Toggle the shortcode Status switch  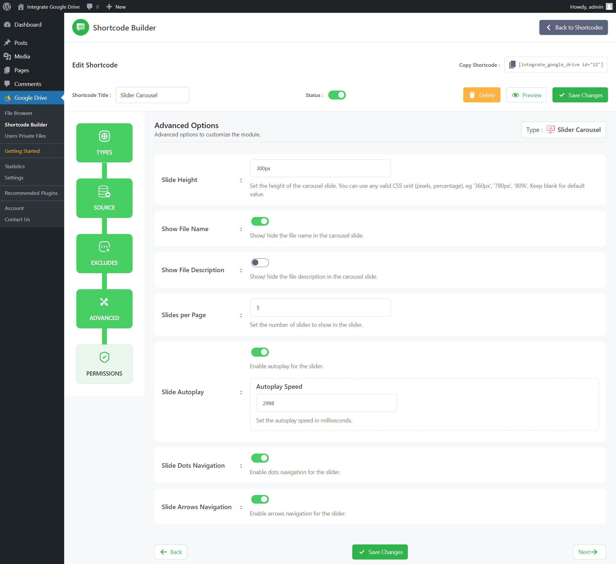[x=337, y=95]
